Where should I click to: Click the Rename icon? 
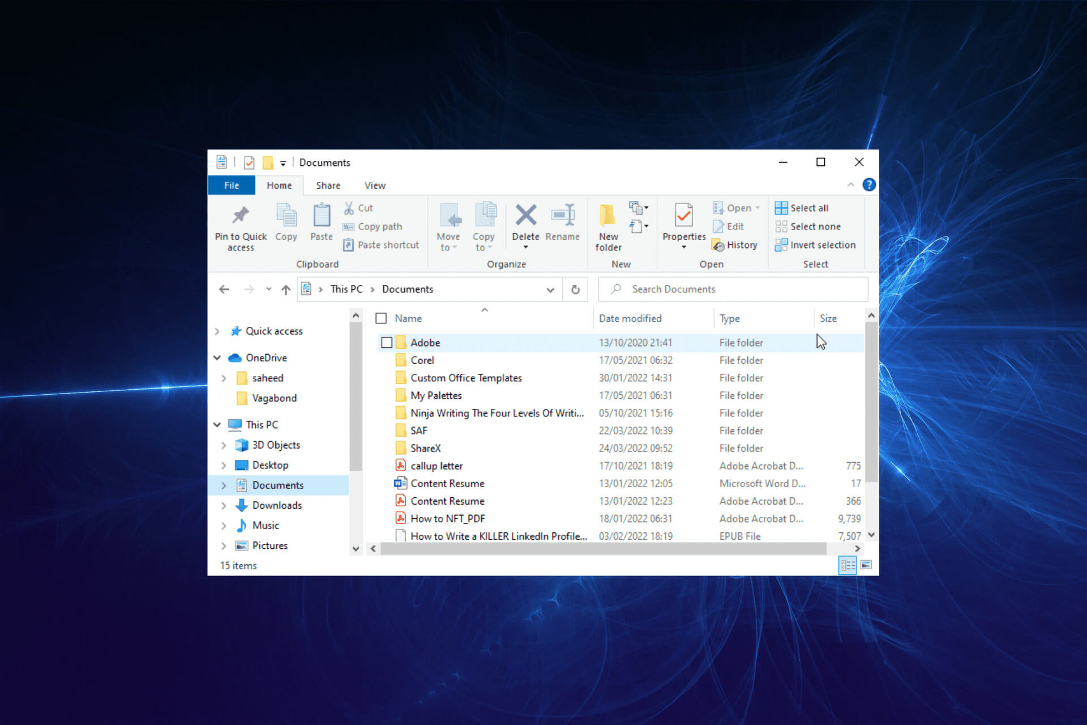tap(563, 215)
